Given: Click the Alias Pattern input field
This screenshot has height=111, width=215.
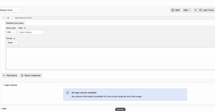Looking at the screenshot, I should point(31,32).
